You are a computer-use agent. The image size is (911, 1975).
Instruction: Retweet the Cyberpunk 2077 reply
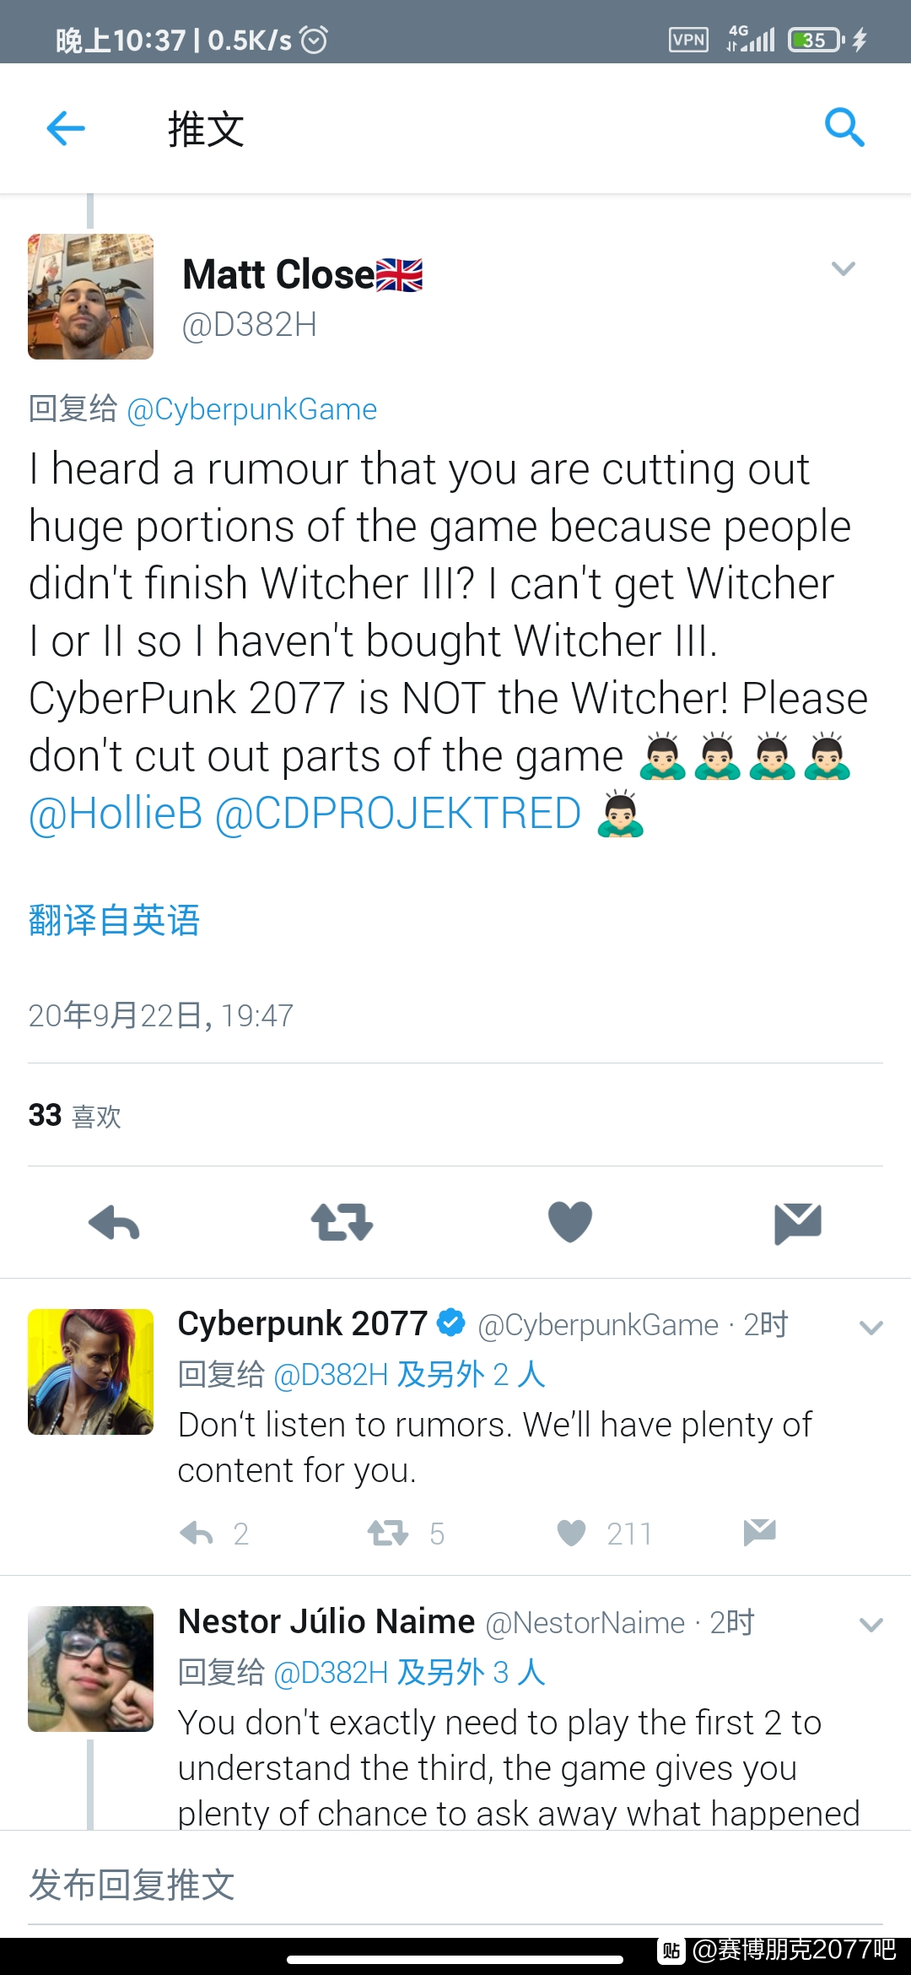point(388,1533)
